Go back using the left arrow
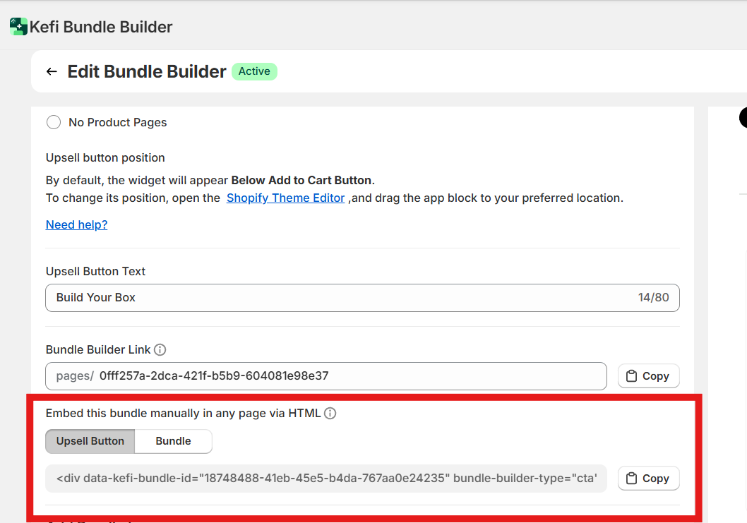Image resolution: width=747 pixels, height=523 pixels. tap(52, 71)
